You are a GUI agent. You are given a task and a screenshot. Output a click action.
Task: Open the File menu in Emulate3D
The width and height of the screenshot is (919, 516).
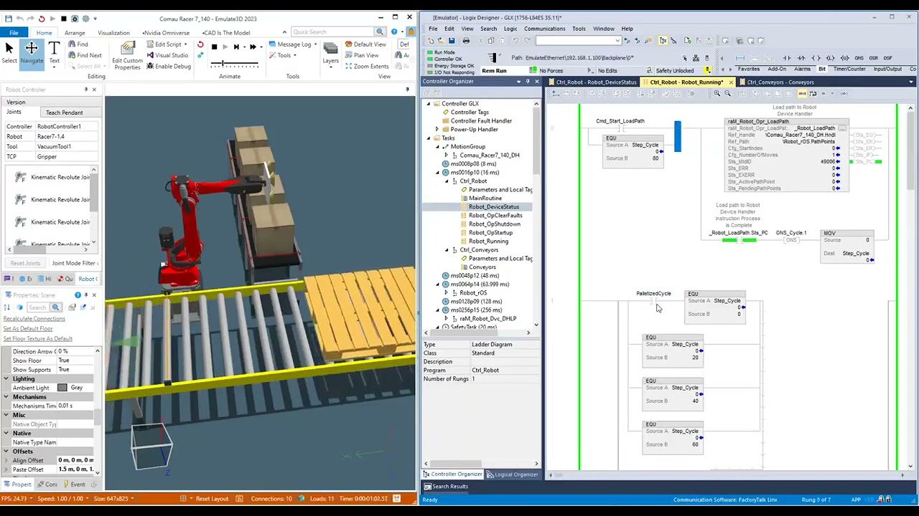tap(14, 33)
